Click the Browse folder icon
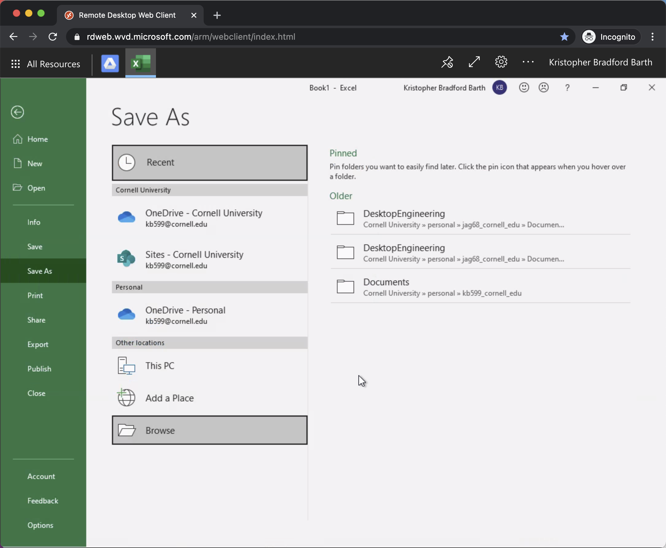This screenshot has width=666, height=548. tap(127, 430)
